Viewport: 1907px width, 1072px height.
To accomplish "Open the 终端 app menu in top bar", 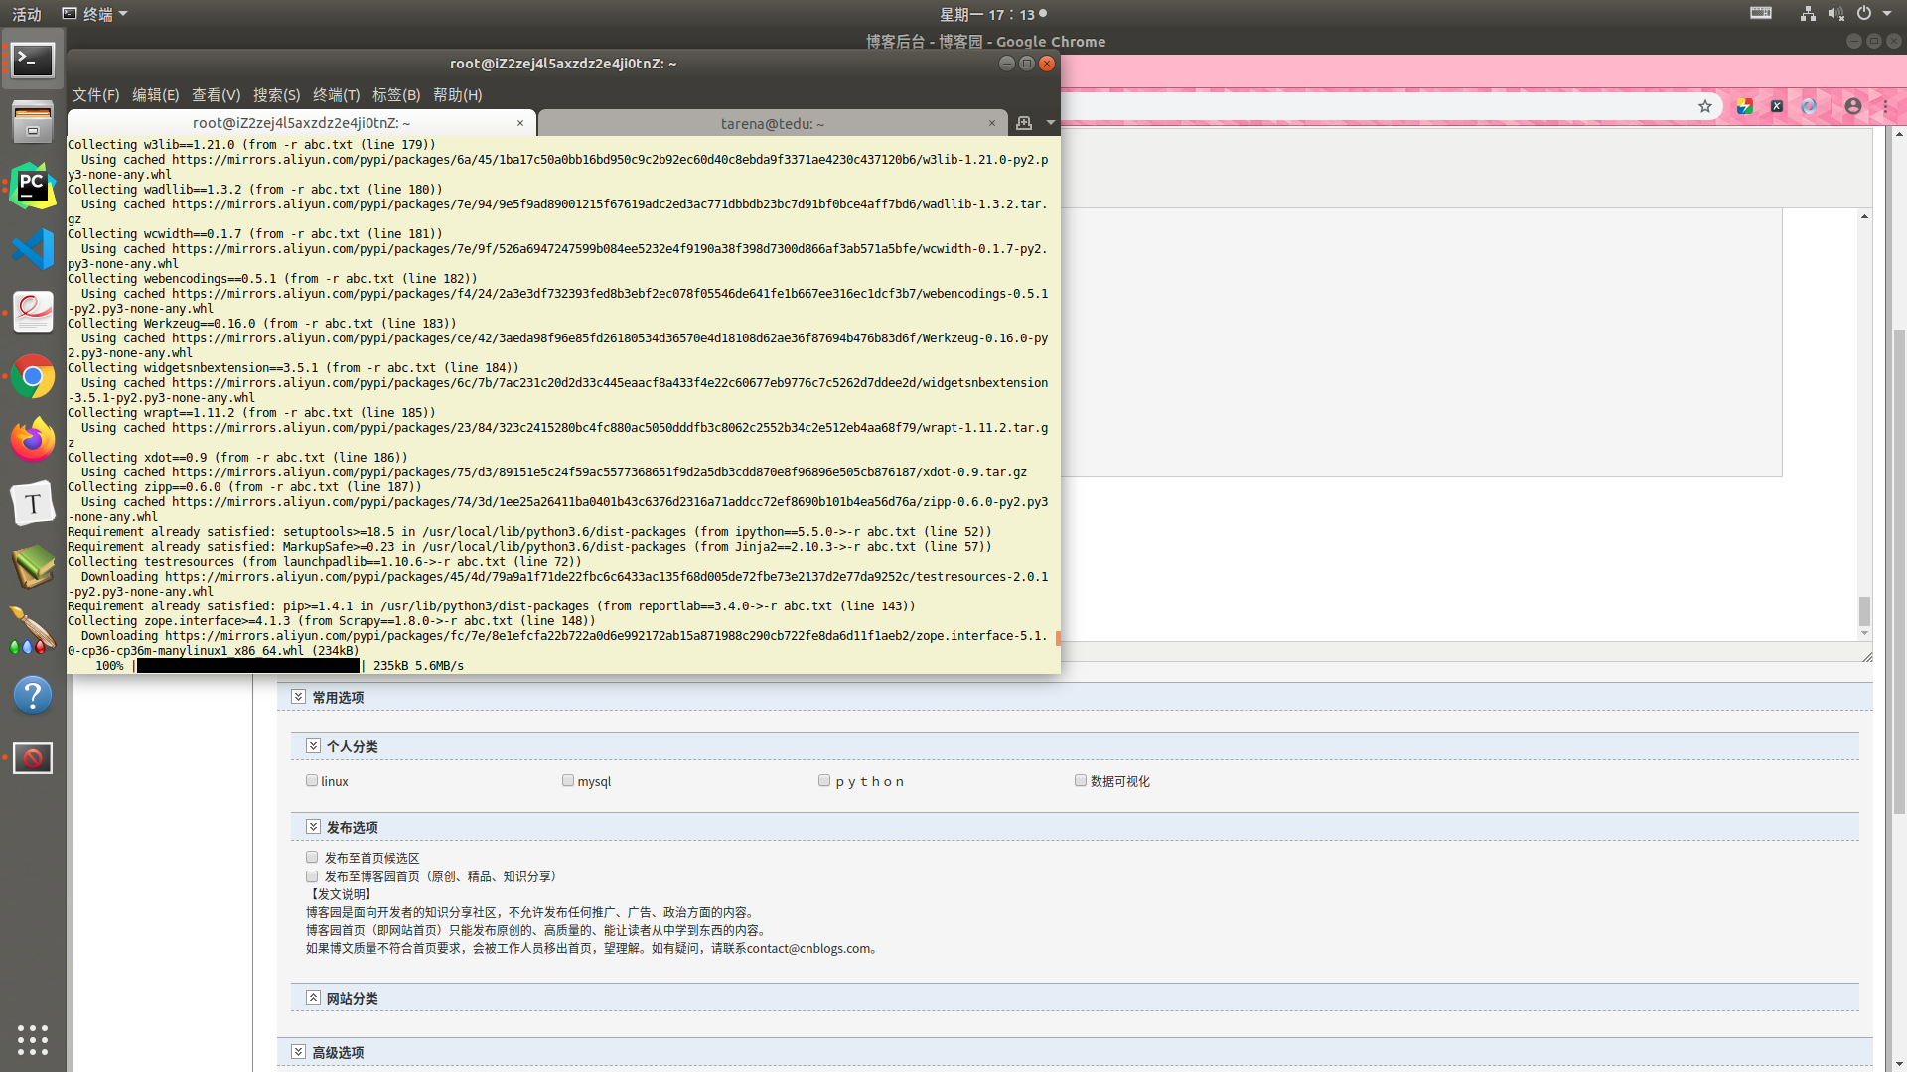I will [95, 14].
